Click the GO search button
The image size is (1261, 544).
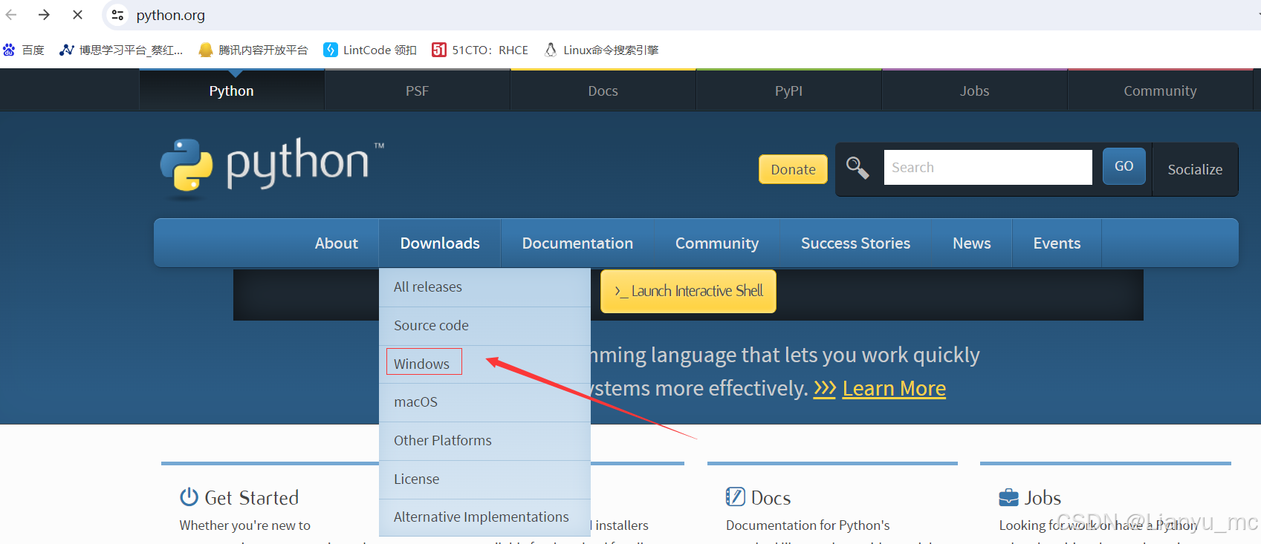[1124, 166]
